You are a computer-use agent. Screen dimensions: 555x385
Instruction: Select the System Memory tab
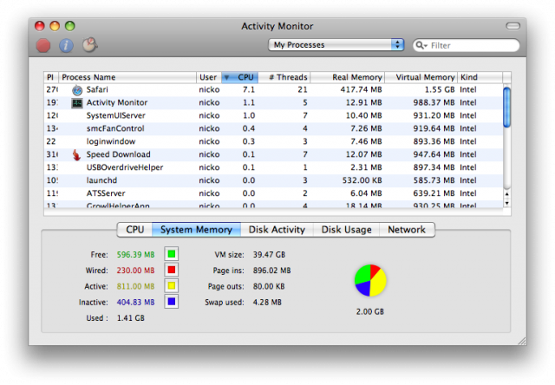(197, 230)
